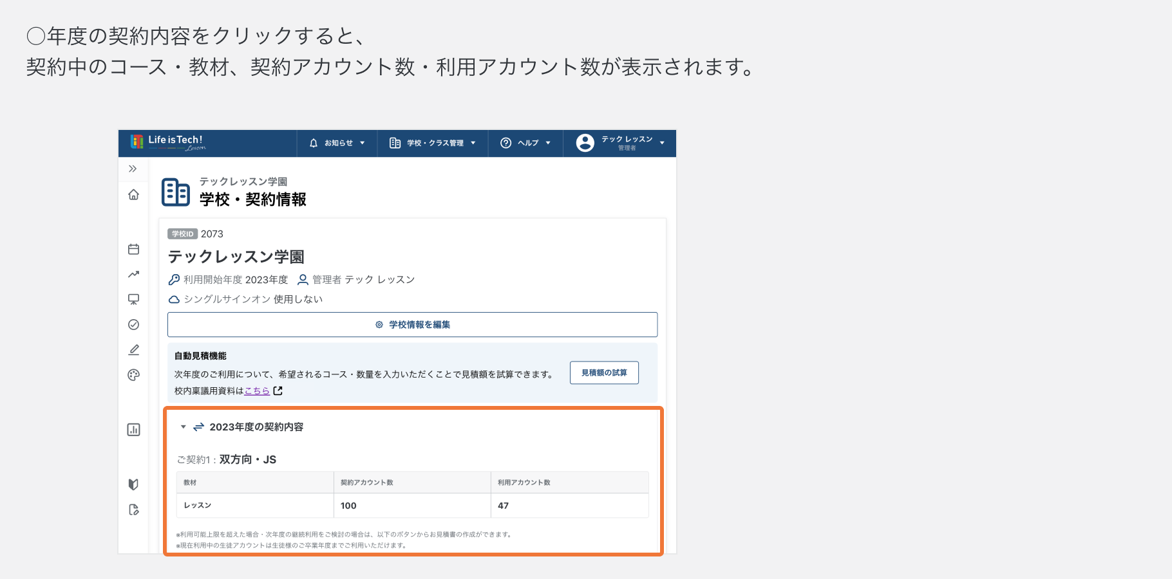Viewport: 1172px width, 579px height.
Task: Click the presentation screen icon in the sidebar
Action: [133, 299]
